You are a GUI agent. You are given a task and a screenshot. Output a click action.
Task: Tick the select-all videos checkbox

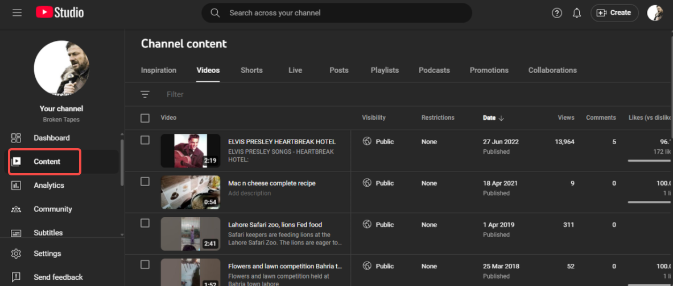(x=145, y=118)
